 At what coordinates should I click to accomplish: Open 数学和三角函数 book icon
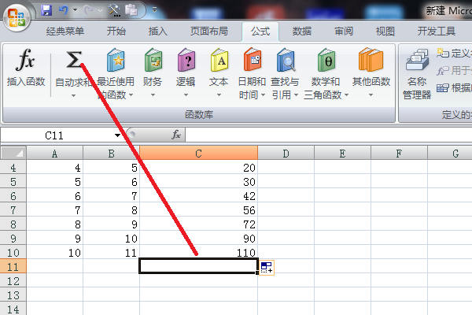pyautogui.click(x=326, y=60)
